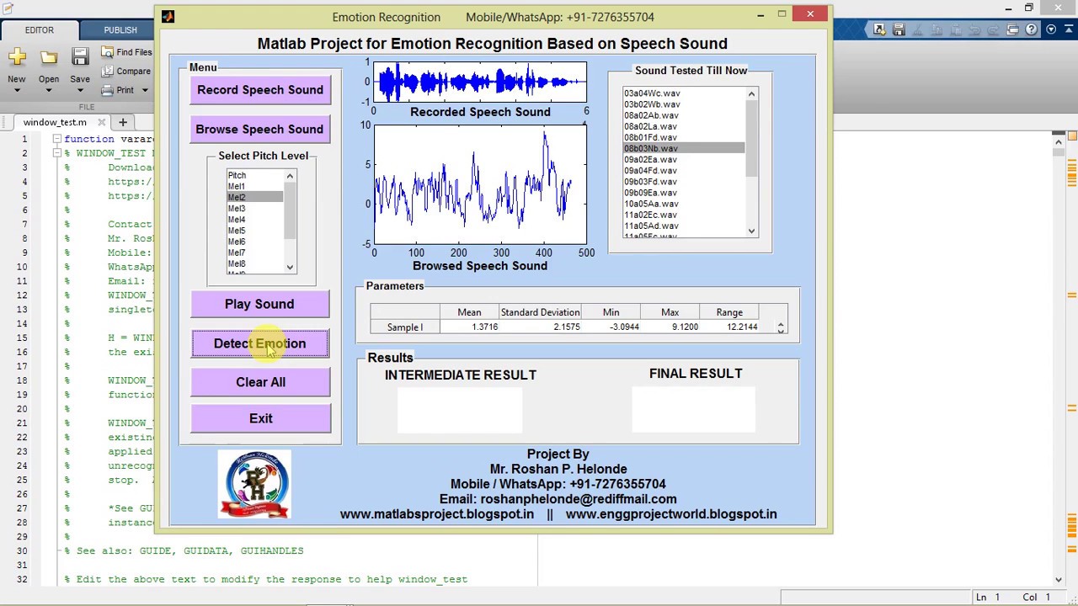Click the Compare documents icon
Image resolution: width=1078 pixels, height=606 pixels.
(108, 72)
